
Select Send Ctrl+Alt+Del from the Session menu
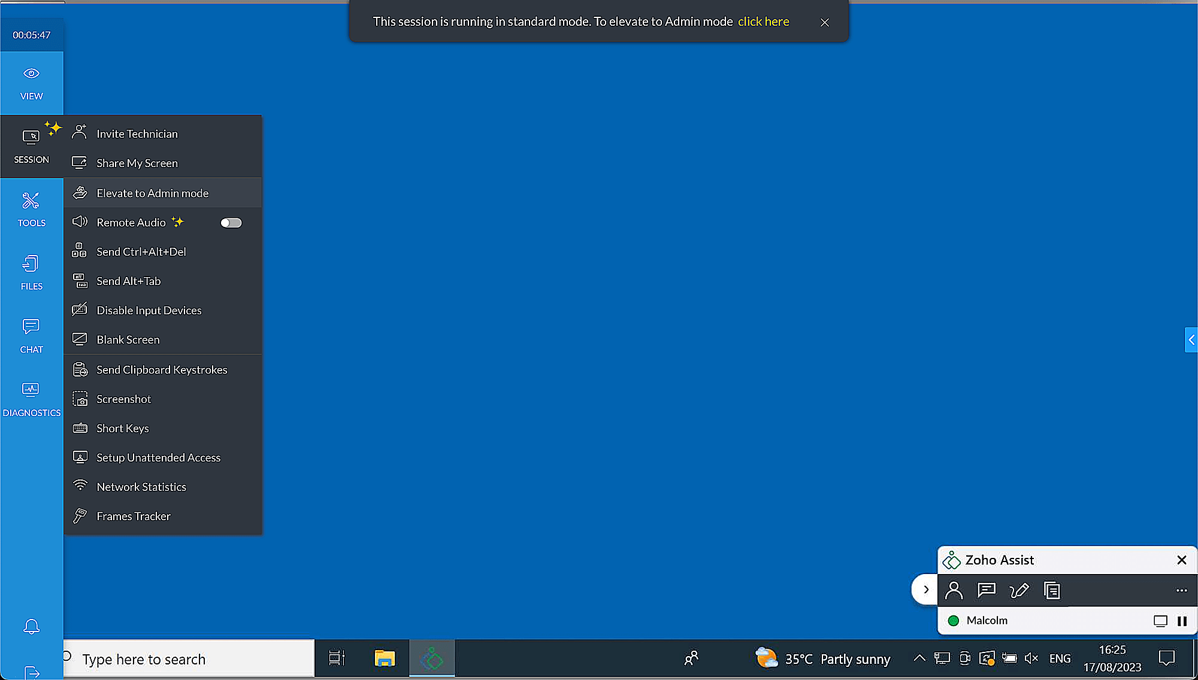coord(141,251)
